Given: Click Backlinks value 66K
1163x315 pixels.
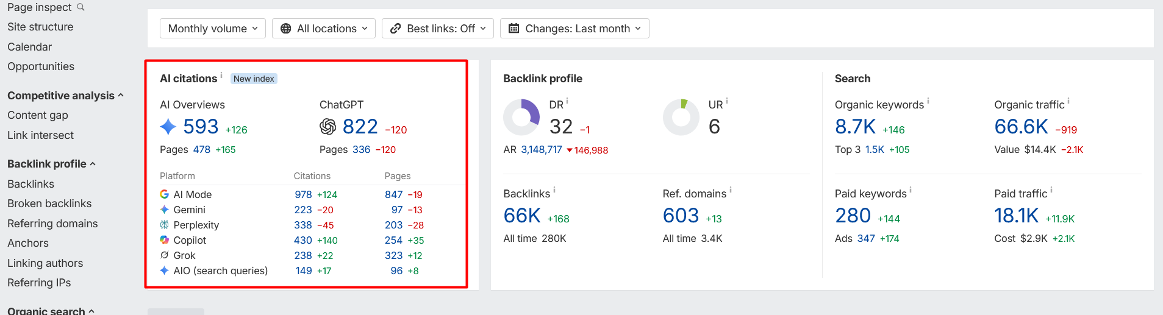Looking at the screenshot, I should point(522,216).
